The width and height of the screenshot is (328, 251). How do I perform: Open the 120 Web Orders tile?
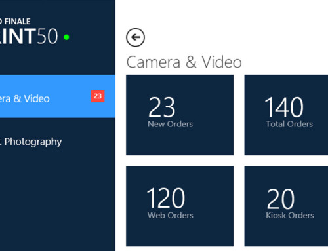pyautogui.click(x=180, y=206)
